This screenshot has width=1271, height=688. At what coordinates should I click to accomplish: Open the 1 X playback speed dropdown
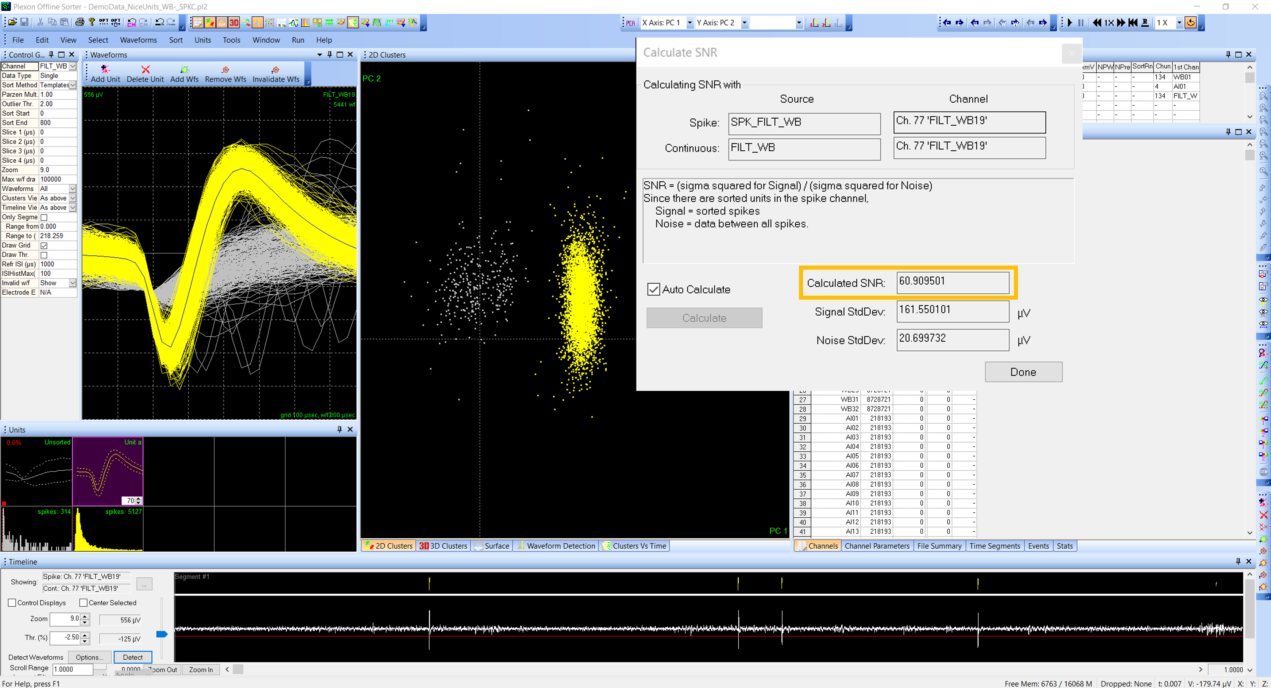click(1179, 23)
